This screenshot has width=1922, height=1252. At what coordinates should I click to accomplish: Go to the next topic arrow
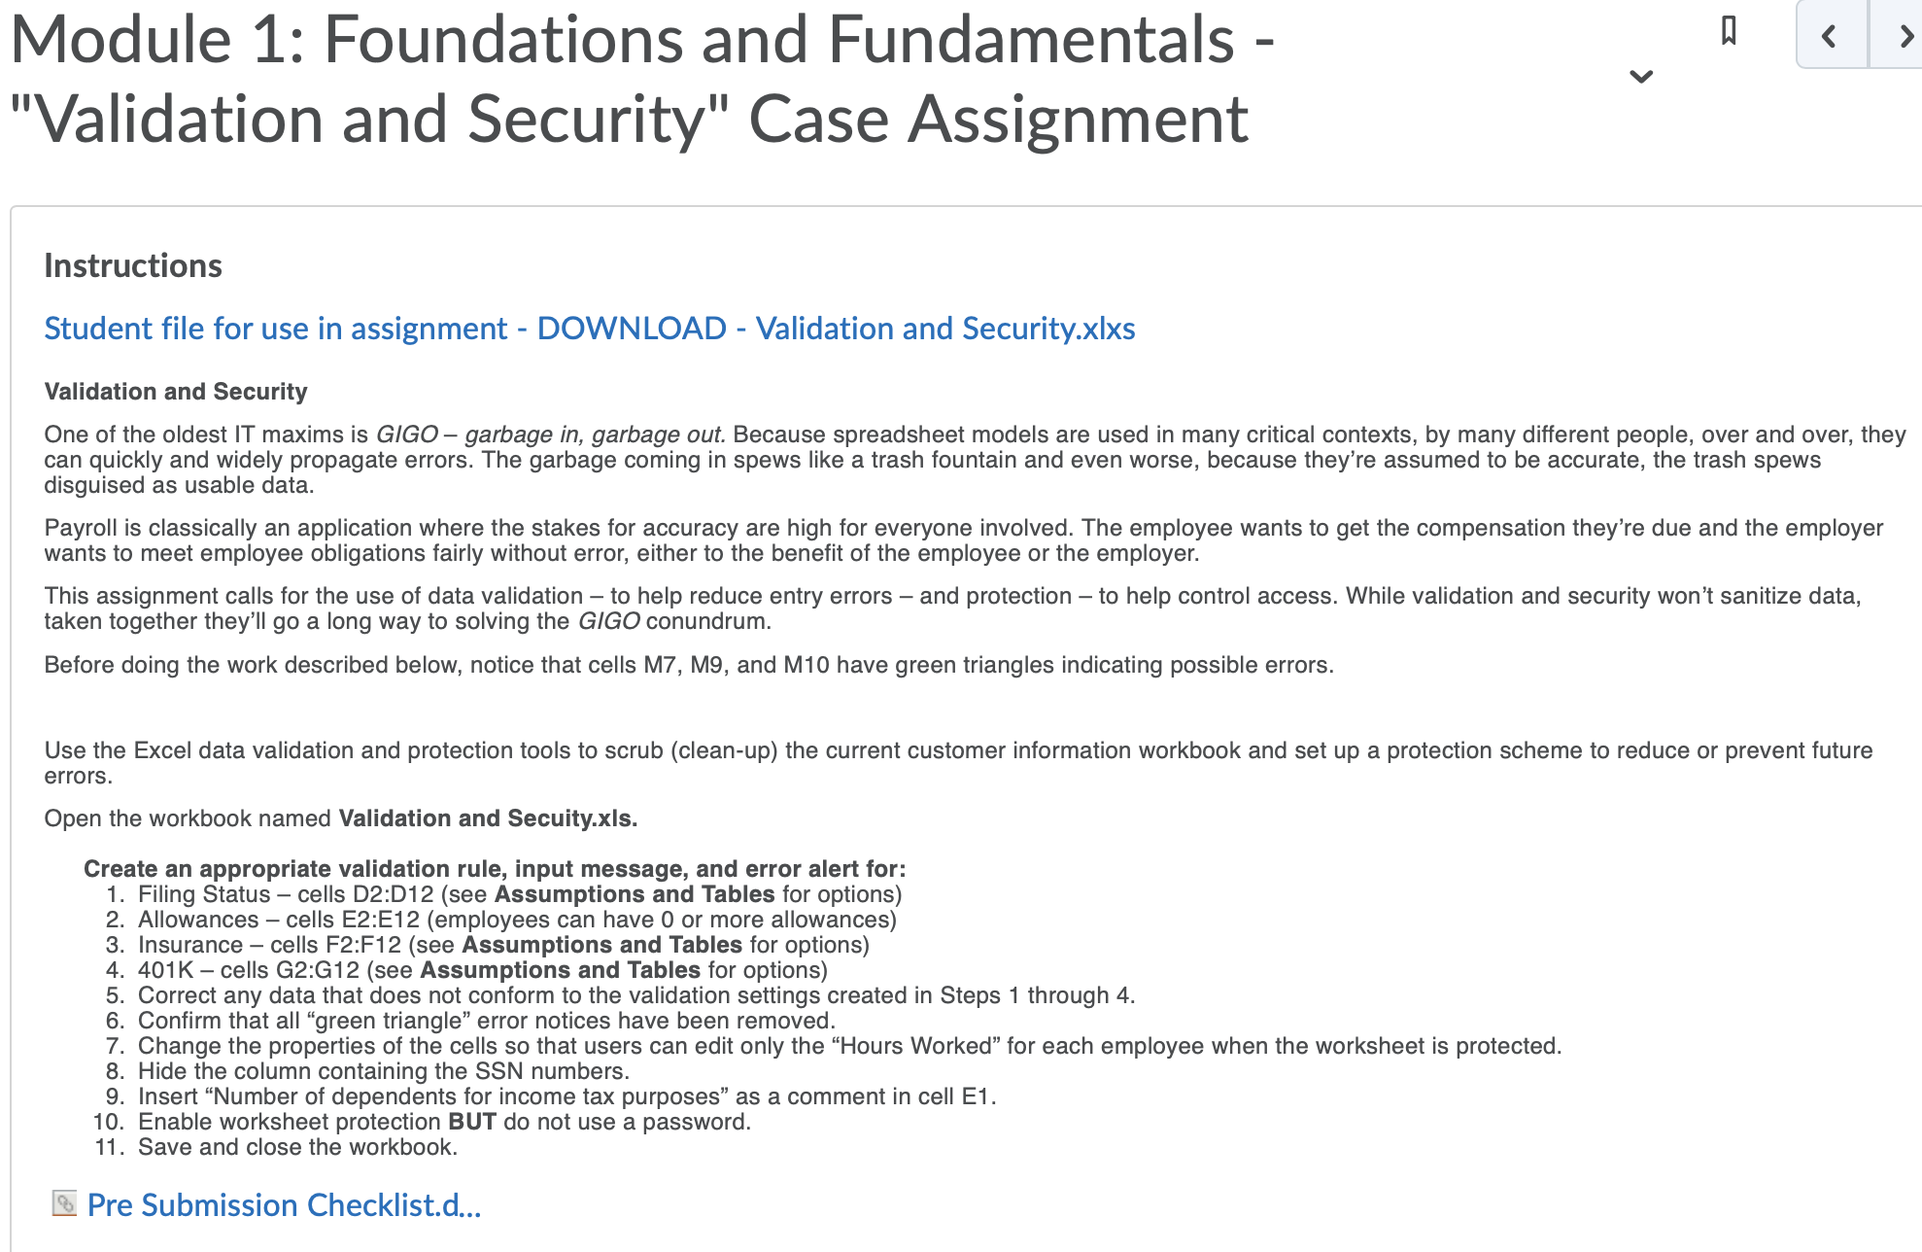(x=1899, y=35)
